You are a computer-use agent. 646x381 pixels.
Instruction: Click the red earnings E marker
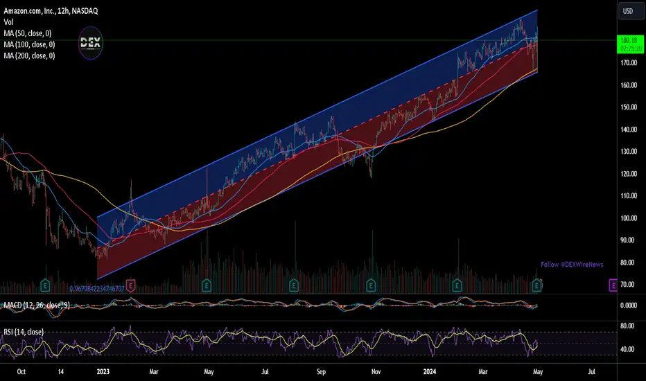point(130,285)
